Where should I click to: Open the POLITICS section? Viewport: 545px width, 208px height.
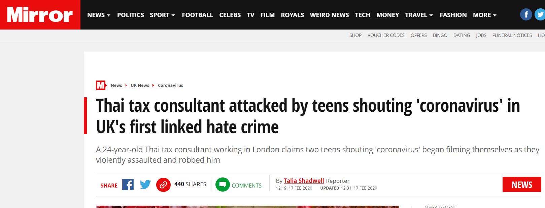131,15
